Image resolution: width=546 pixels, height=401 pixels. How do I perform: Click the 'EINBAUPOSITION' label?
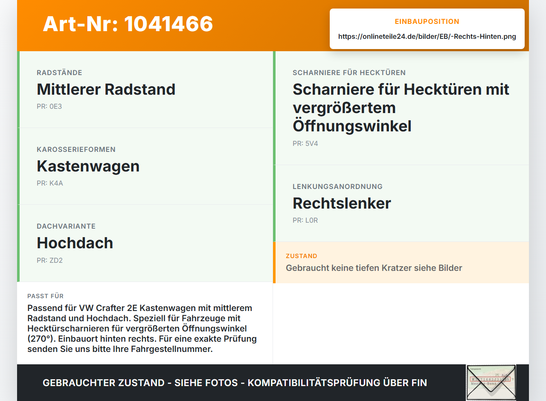pos(427,21)
